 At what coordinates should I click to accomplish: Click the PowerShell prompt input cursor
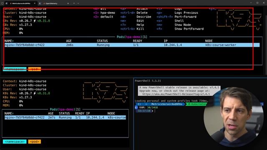[x=155, y=111]
